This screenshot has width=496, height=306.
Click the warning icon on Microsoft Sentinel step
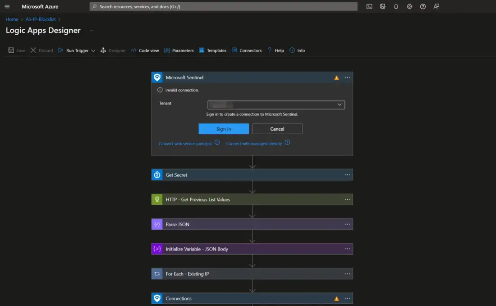(336, 78)
